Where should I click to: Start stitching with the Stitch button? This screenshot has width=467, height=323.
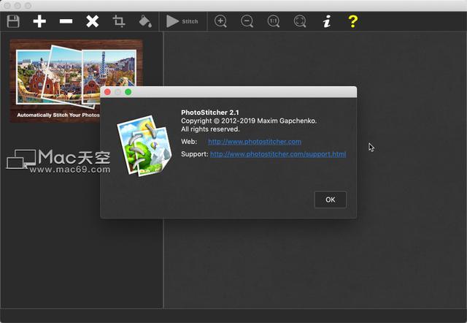tap(182, 21)
